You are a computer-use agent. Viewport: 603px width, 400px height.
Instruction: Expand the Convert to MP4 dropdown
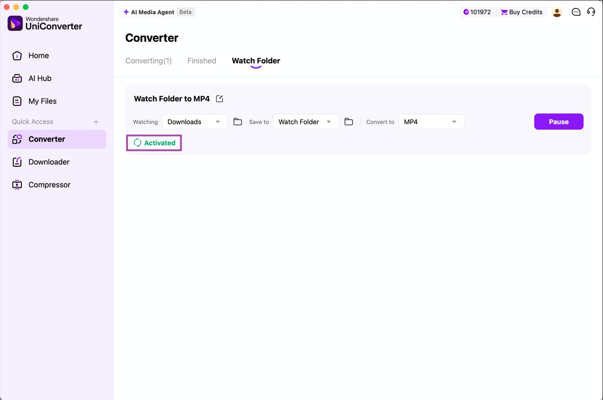tap(431, 122)
